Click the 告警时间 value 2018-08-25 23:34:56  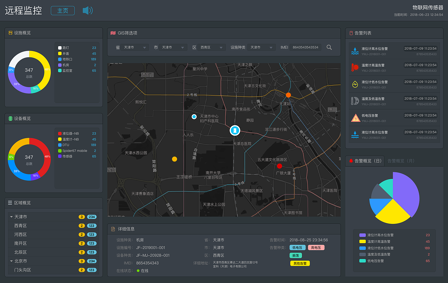(x=309, y=240)
